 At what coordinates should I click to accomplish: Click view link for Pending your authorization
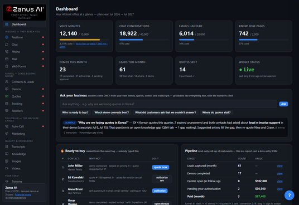tap(279, 189)
